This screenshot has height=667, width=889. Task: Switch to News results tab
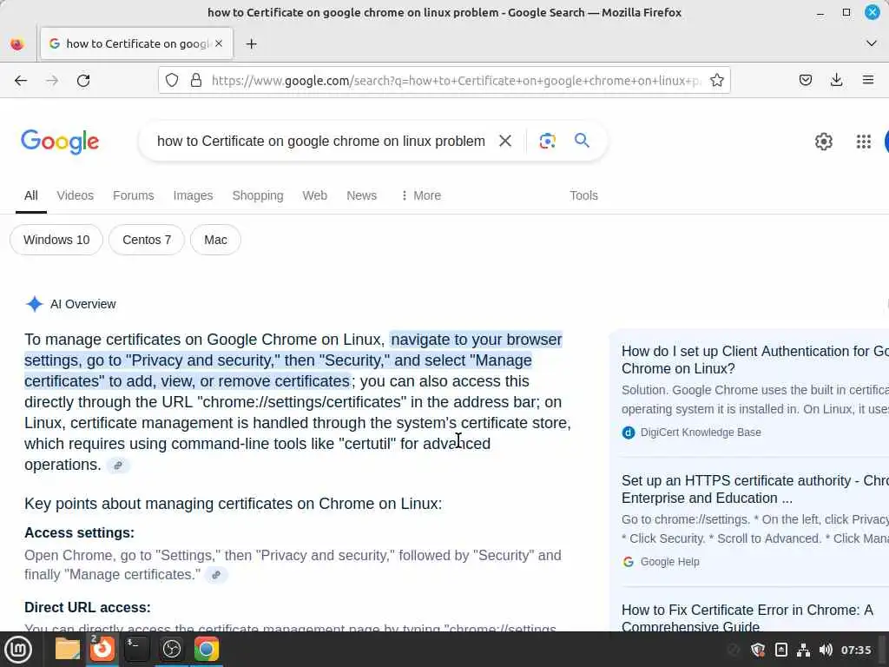[x=361, y=195]
